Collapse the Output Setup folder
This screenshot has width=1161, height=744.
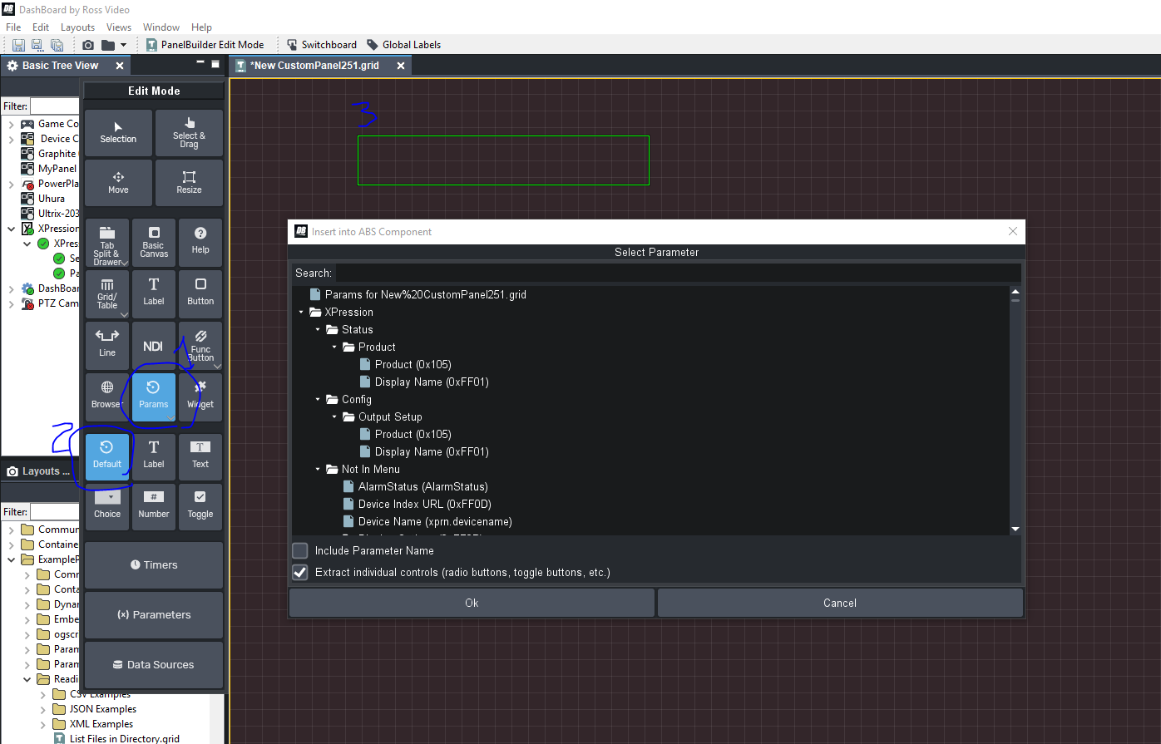tap(334, 417)
